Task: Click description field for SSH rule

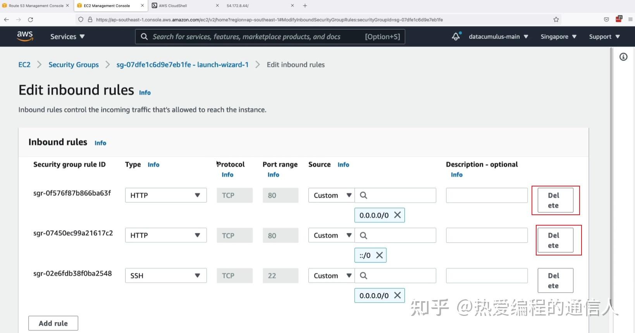Action: tap(487, 276)
